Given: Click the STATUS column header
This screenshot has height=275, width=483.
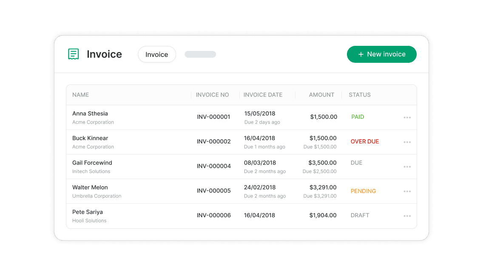Looking at the screenshot, I should click(x=360, y=95).
